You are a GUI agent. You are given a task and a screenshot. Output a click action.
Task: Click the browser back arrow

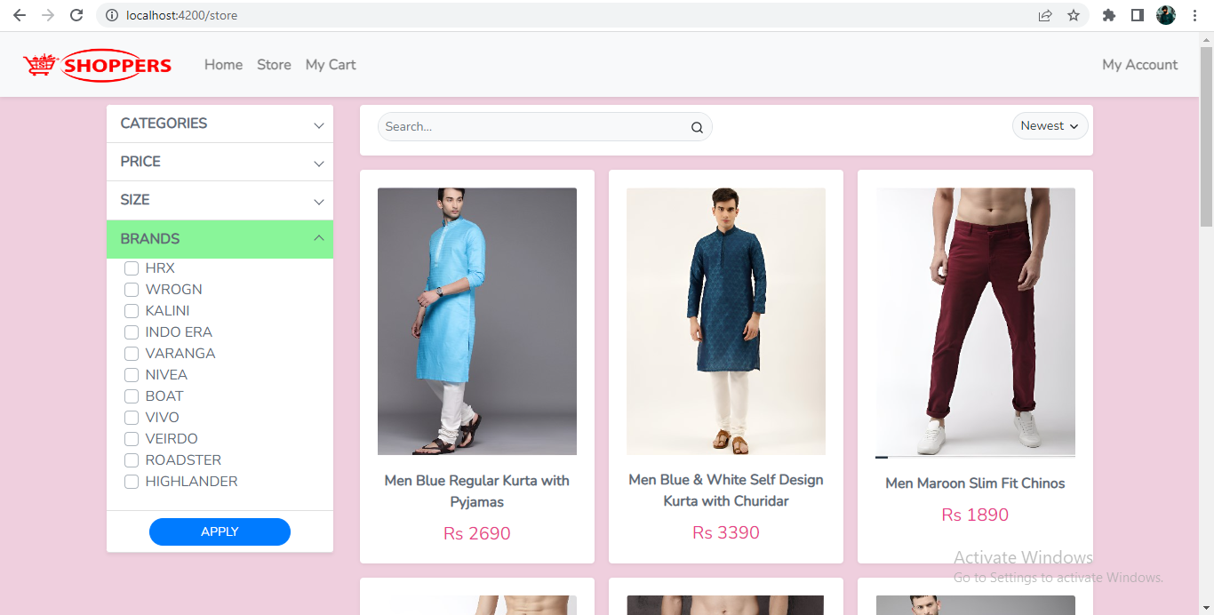20,15
